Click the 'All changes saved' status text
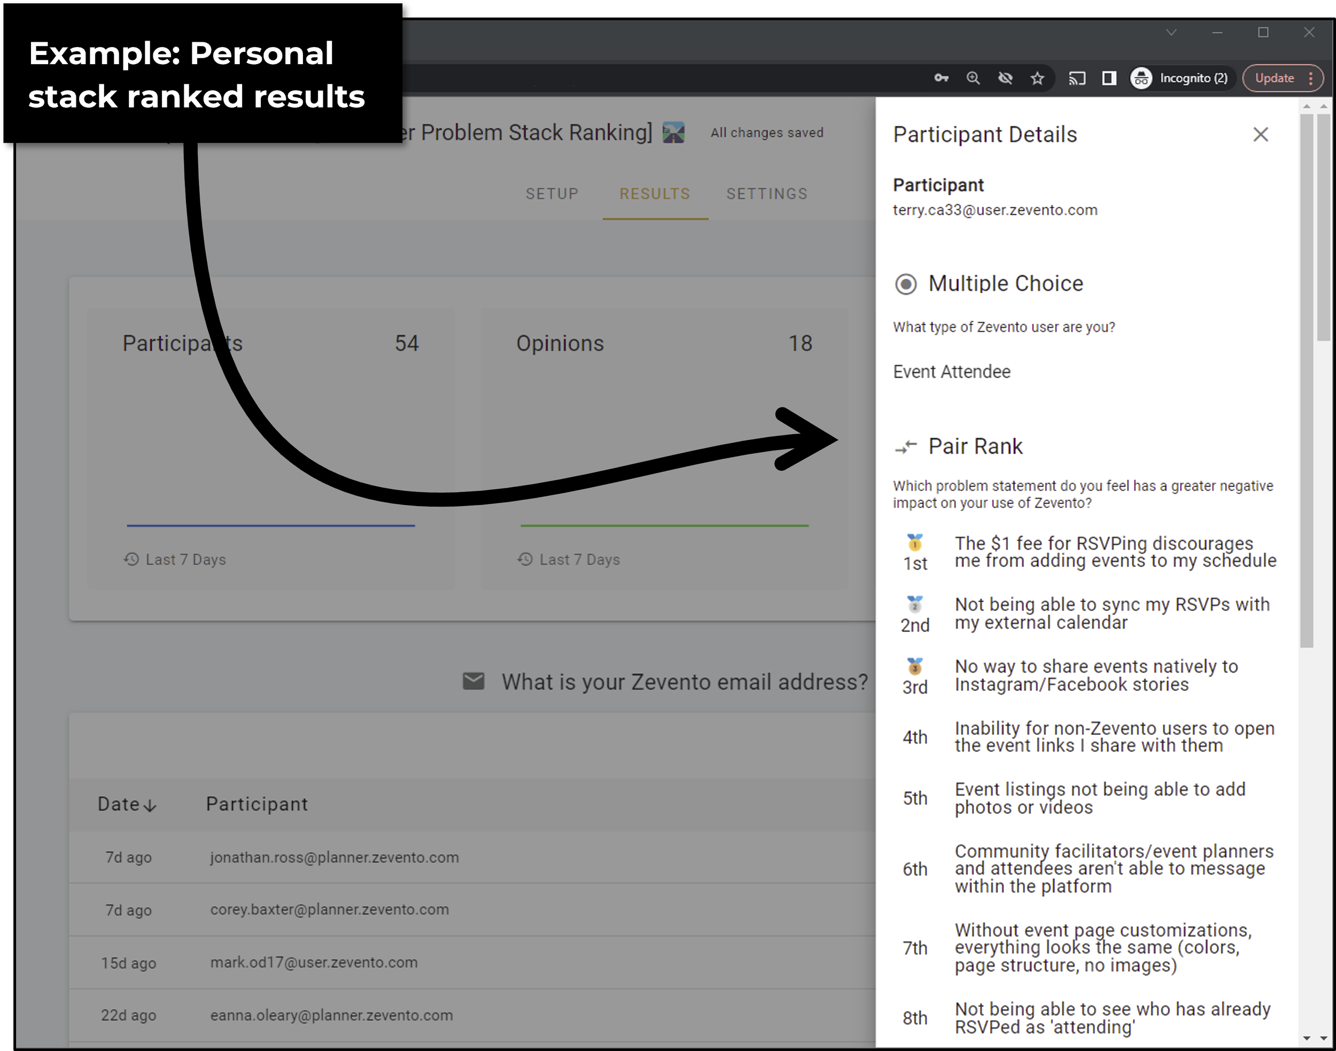The image size is (1336, 1051). 767,133
